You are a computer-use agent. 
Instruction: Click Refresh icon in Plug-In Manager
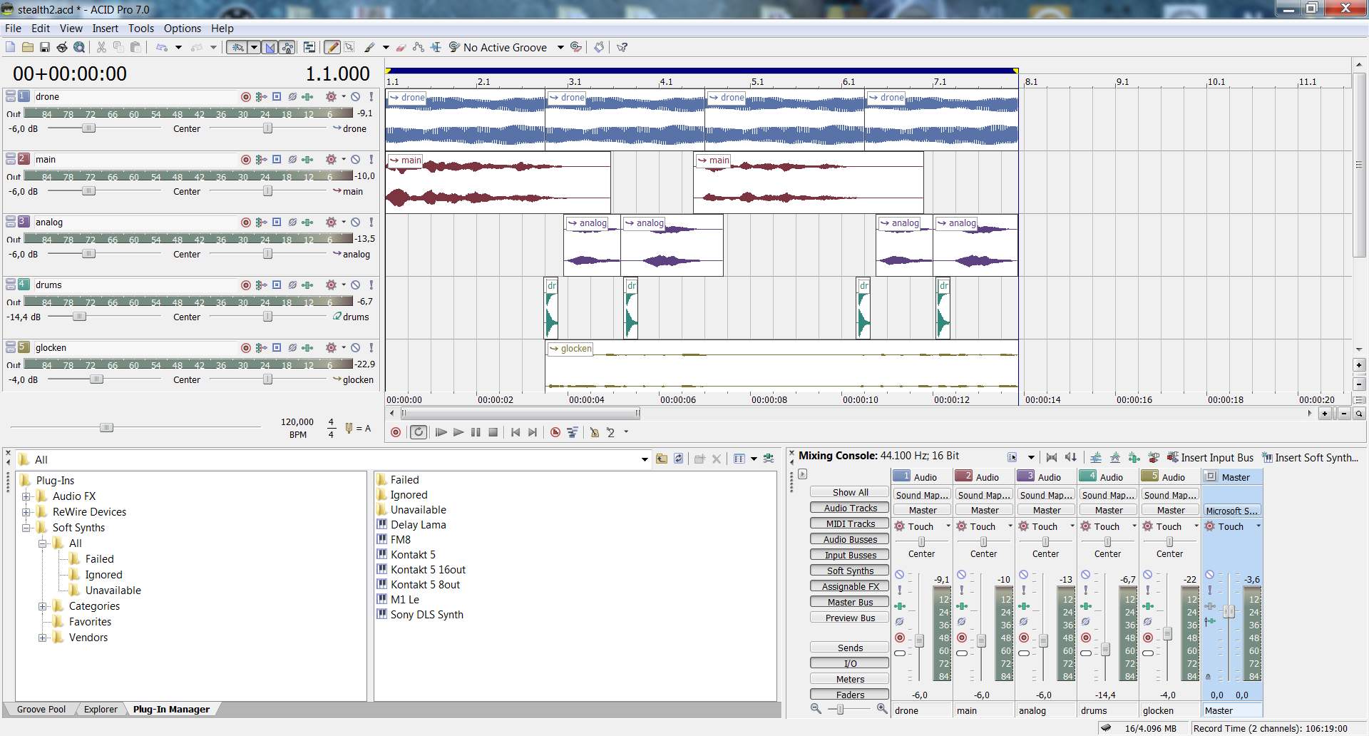(678, 459)
